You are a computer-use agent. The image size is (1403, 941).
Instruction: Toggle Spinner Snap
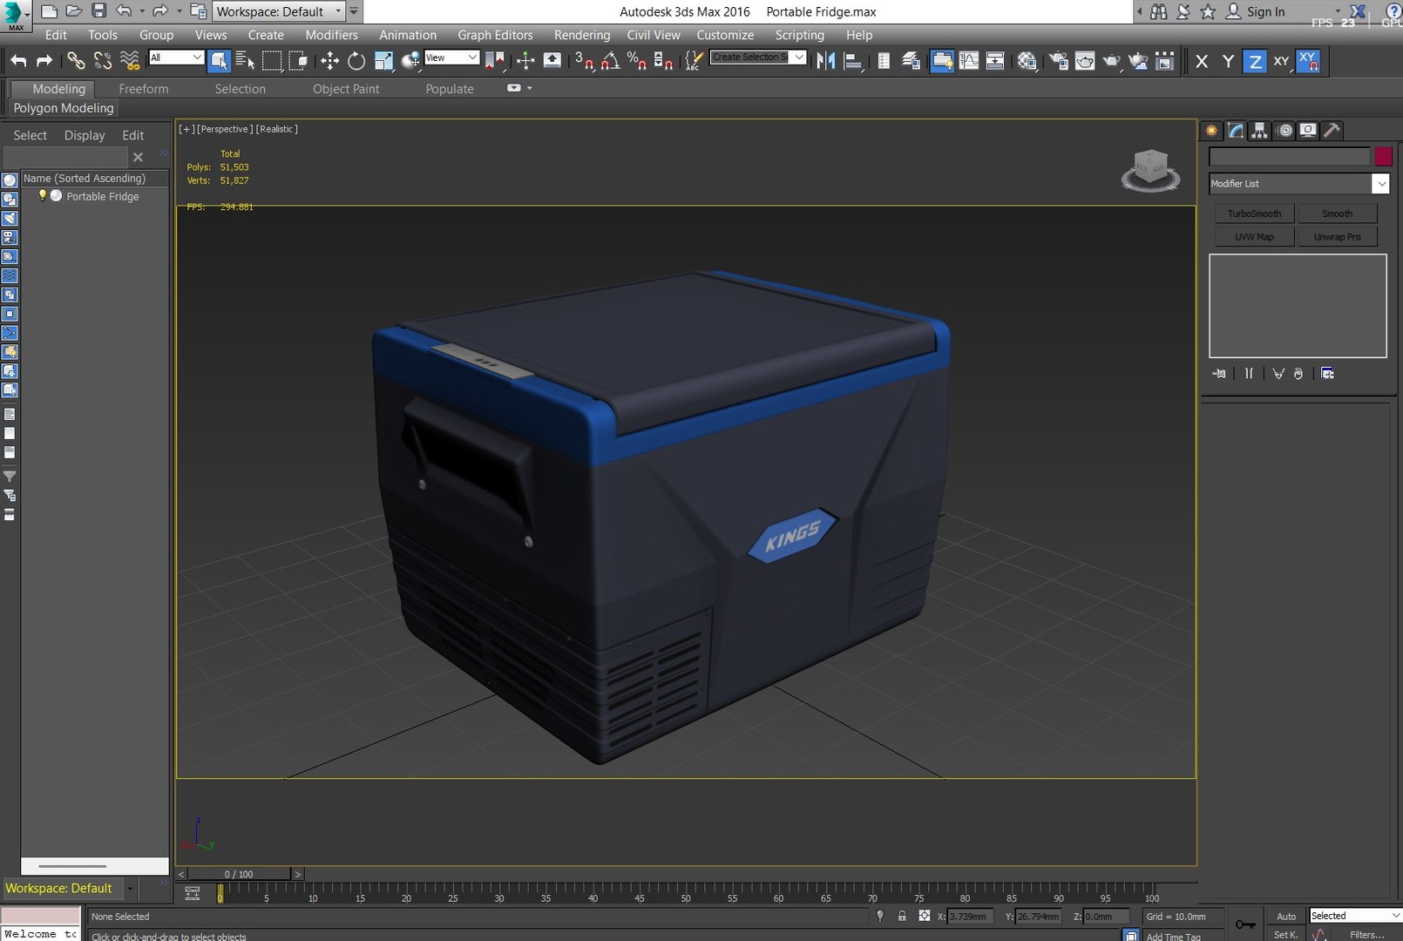663,61
